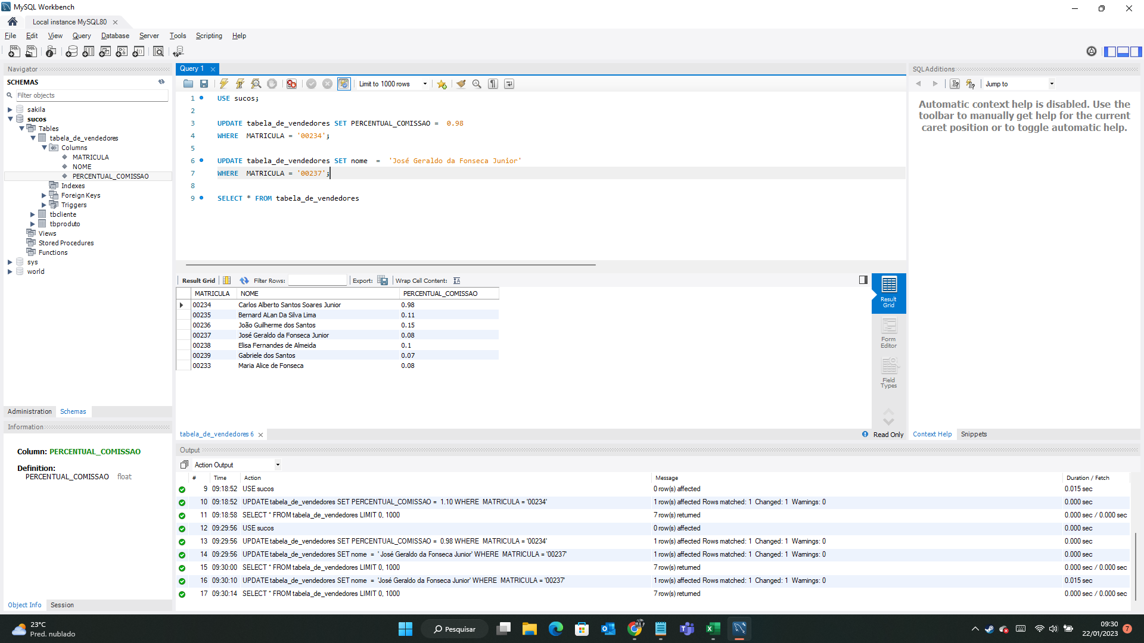Viewport: 1144px width, 643px height.
Task: Click the Reconnect to server icon
Action: (179, 51)
